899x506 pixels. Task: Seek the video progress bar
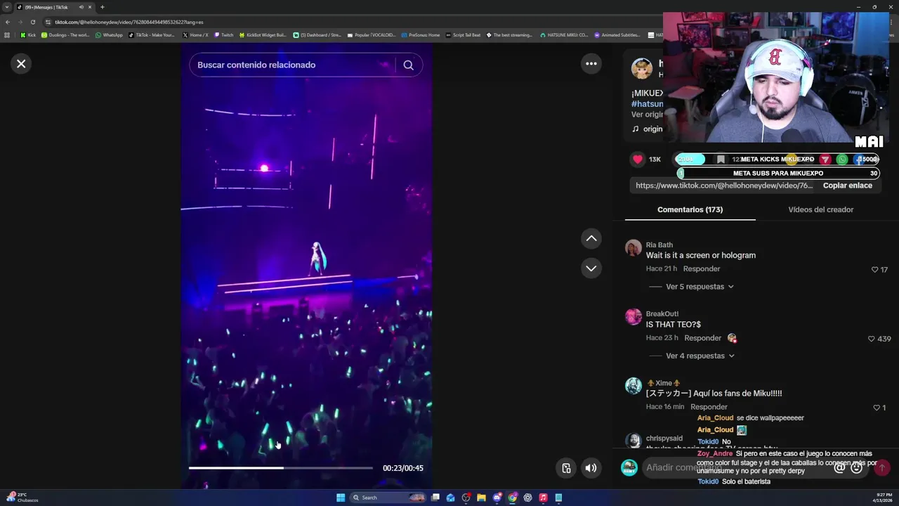tap(281, 468)
